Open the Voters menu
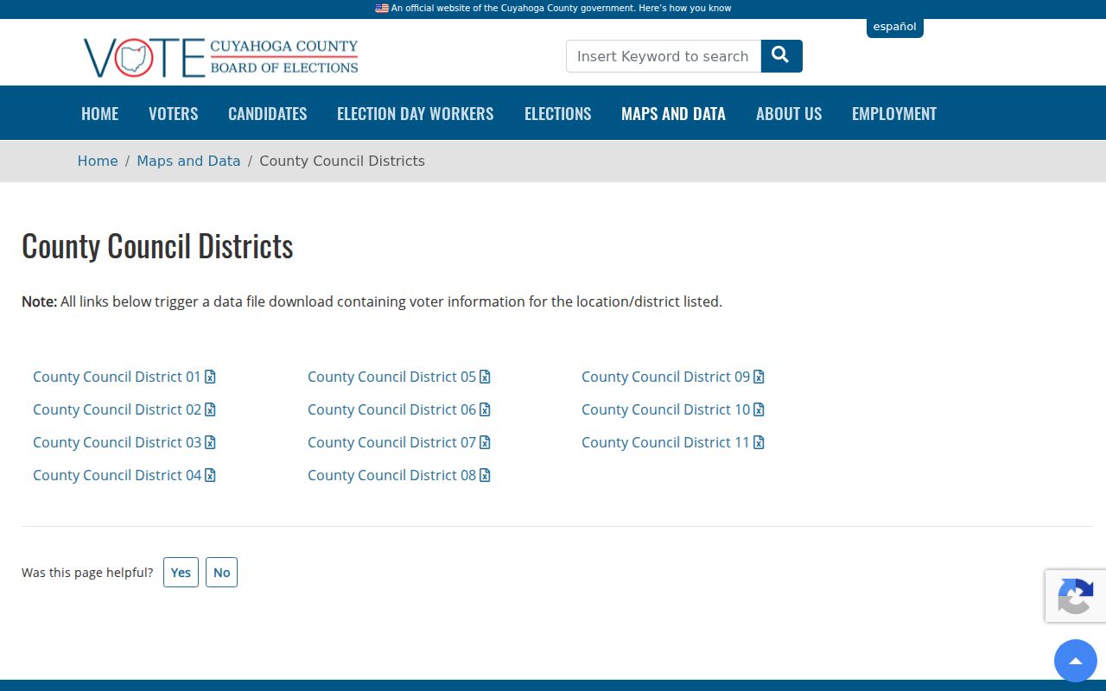 click(x=174, y=113)
